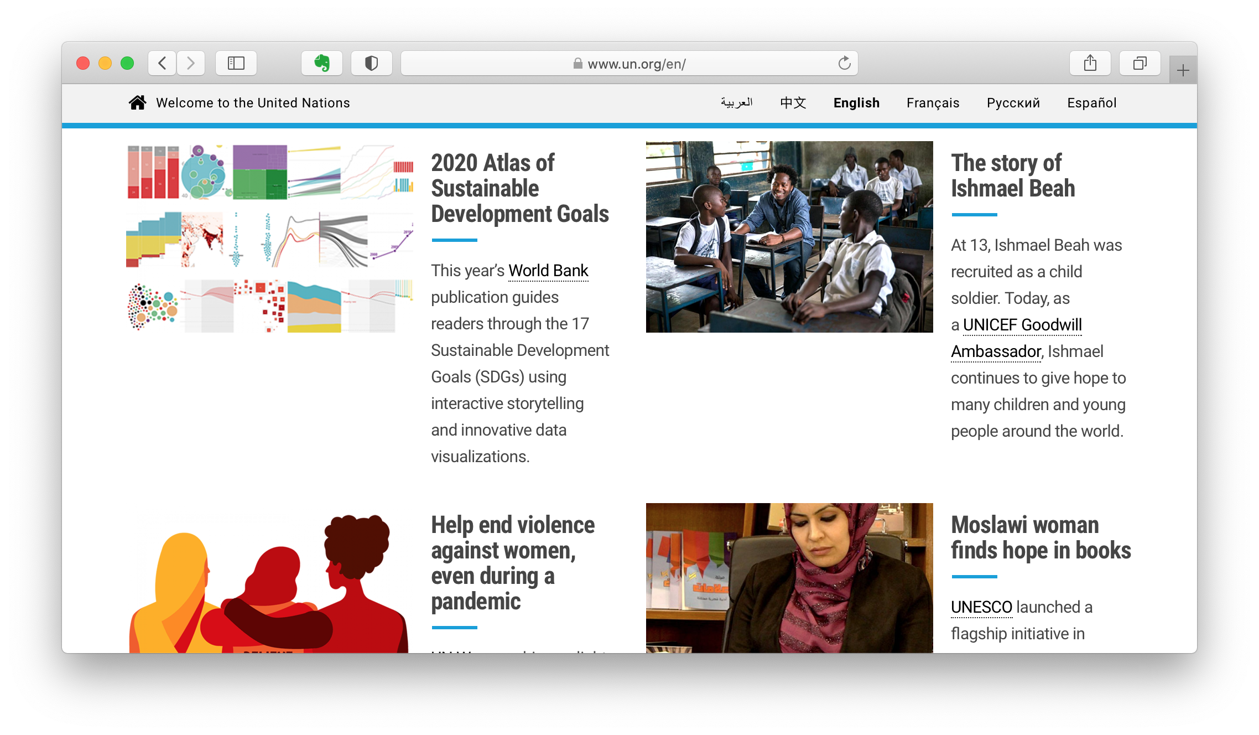Screen dimensions: 1259x735
Task: Open Help end violence against women heading
Action: [x=513, y=563]
